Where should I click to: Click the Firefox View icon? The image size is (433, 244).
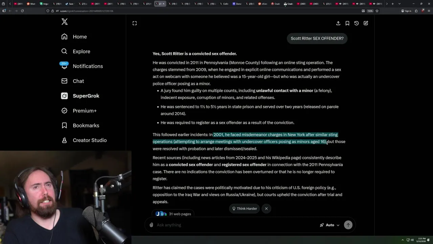tap(3, 4)
